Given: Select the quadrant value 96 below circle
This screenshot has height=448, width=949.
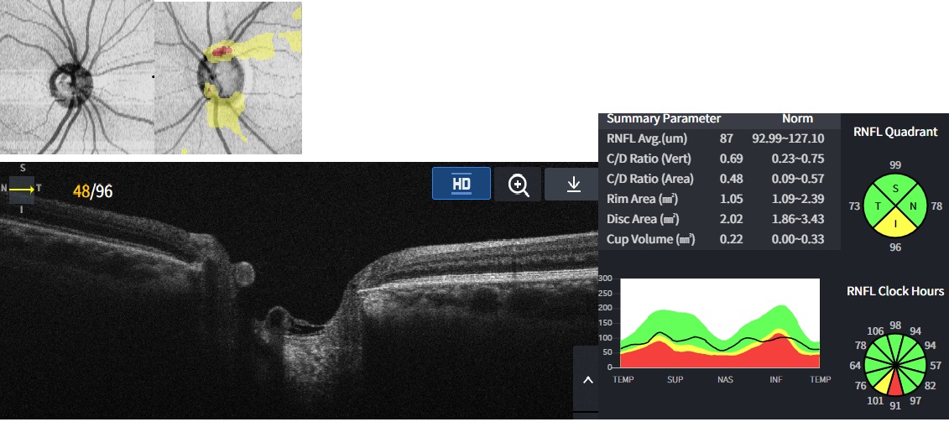Looking at the screenshot, I should [896, 247].
